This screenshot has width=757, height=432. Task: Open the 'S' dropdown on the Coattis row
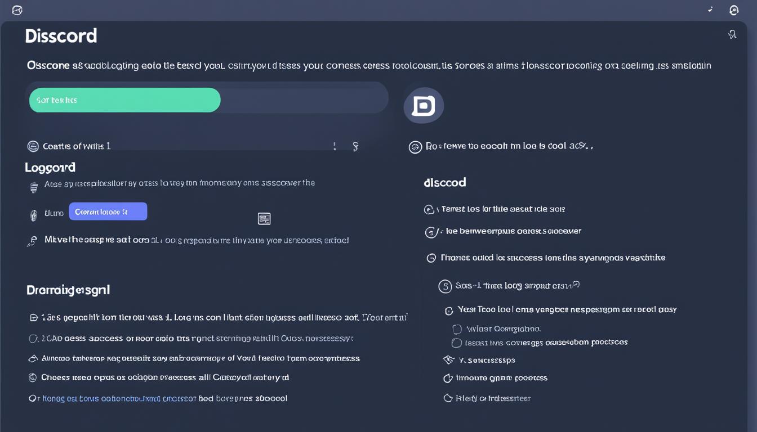(x=355, y=147)
